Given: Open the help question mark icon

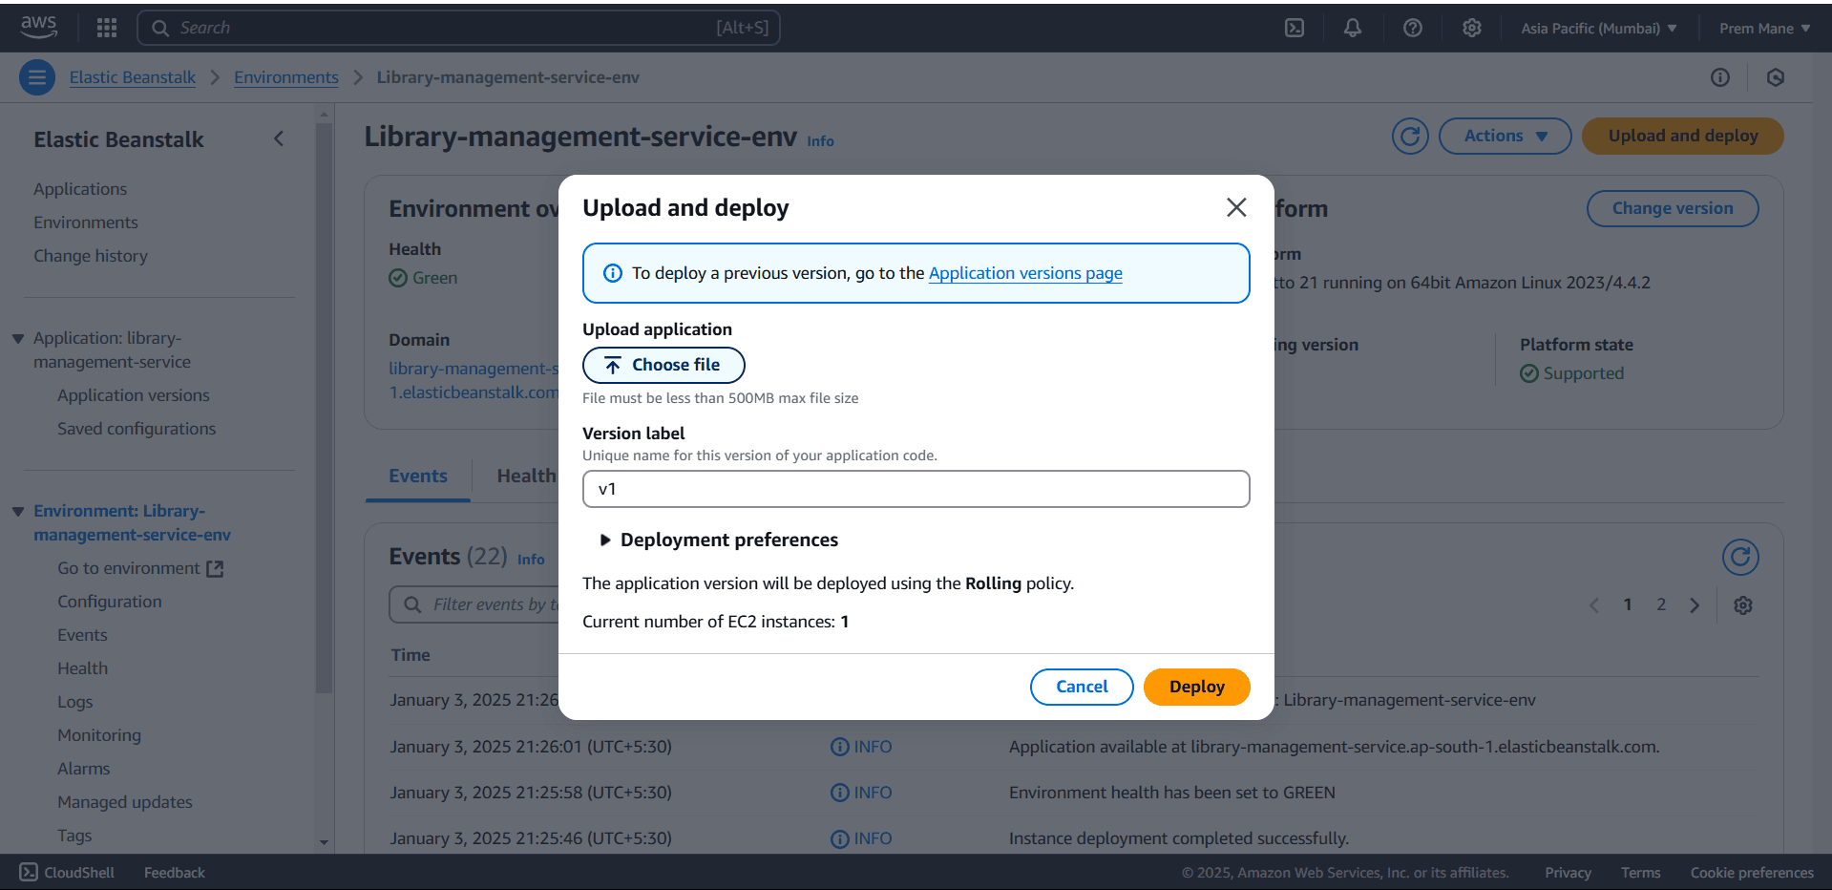Looking at the screenshot, I should [x=1413, y=28].
